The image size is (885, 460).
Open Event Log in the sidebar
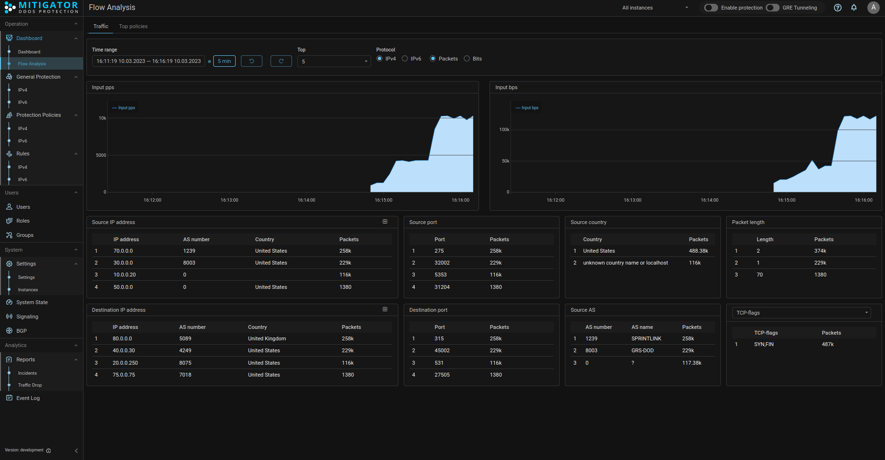[x=28, y=398]
